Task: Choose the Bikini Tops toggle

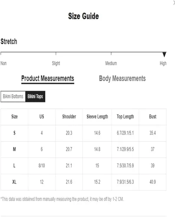Action: (35, 96)
